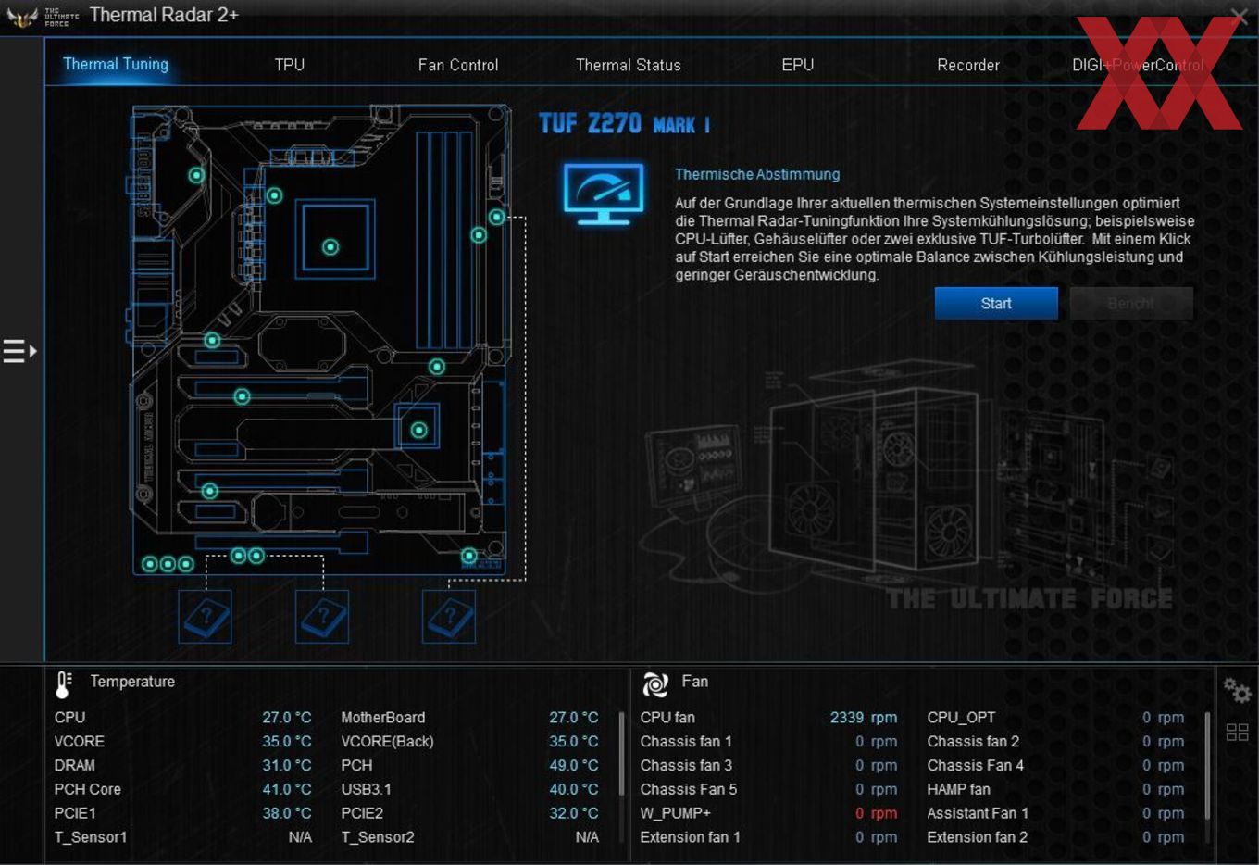Select the sensor marker below the RAM slots
Viewport: 1259px width, 865px height.
click(x=437, y=367)
